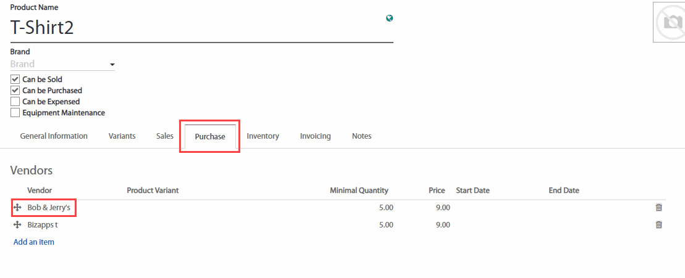Uncheck the Can be Purchased checkbox

point(15,91)
